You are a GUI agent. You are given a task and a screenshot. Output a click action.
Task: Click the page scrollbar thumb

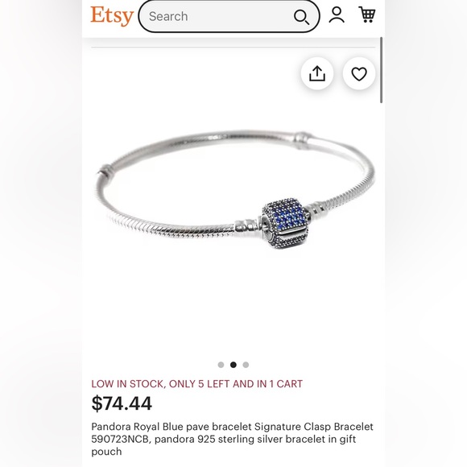(381, 70)
